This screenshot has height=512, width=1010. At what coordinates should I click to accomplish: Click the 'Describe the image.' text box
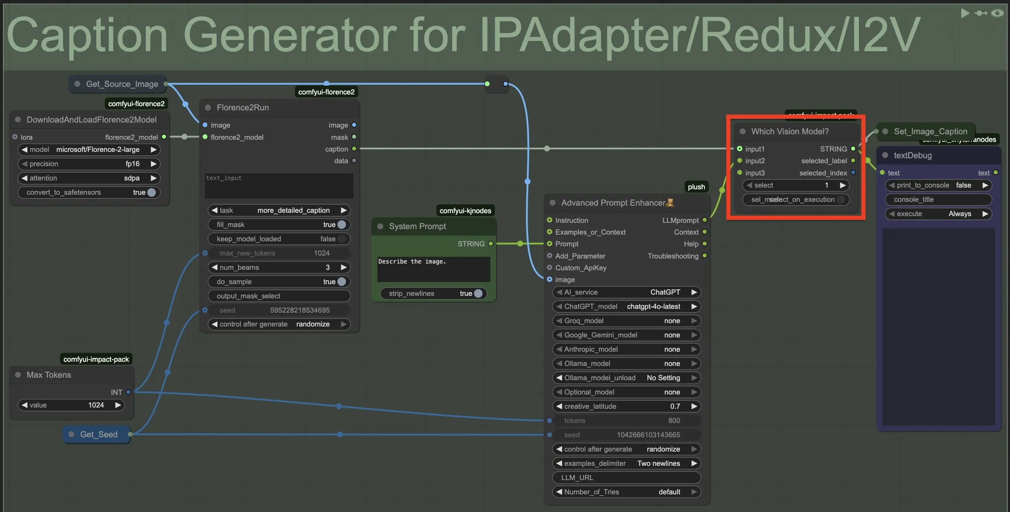[433, 269]
